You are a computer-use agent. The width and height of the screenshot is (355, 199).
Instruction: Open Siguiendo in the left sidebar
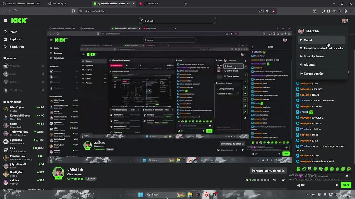tap(17, 47)
